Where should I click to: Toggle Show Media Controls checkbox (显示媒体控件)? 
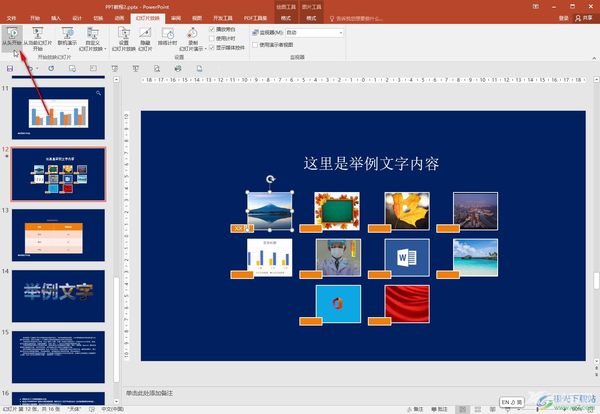(212, 48)
